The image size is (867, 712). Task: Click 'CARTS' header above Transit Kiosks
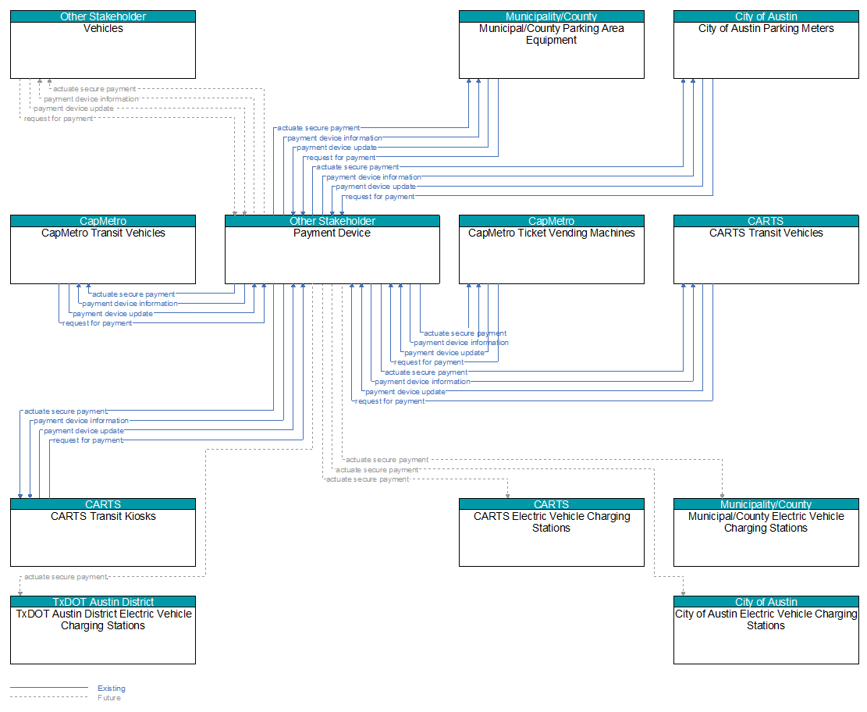(x=103, y=504)
